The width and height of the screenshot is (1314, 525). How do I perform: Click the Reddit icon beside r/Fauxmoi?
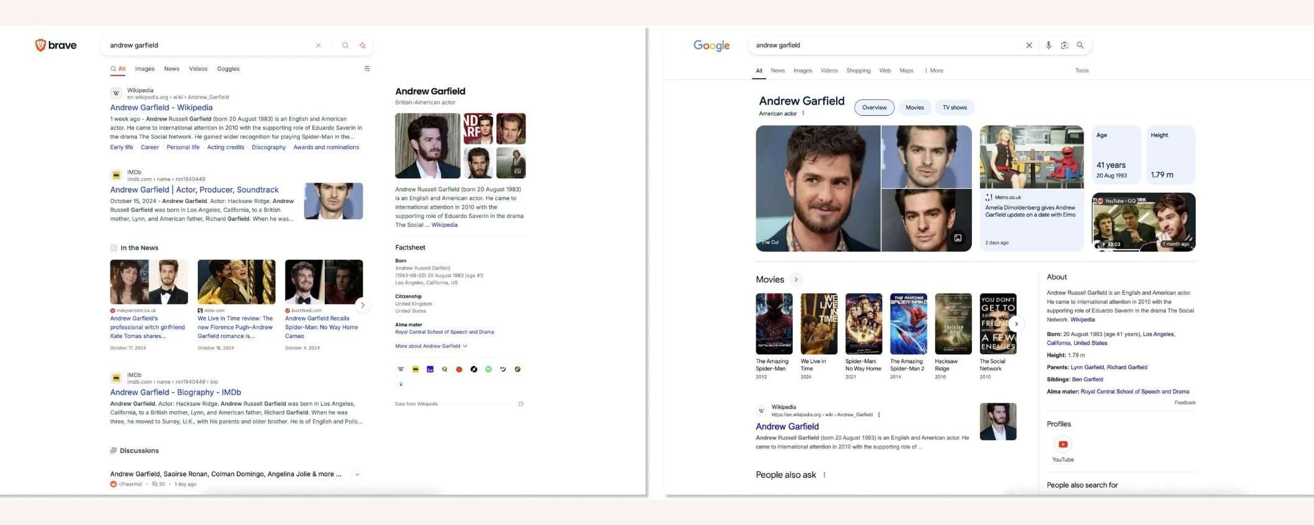tap(113, 484)
